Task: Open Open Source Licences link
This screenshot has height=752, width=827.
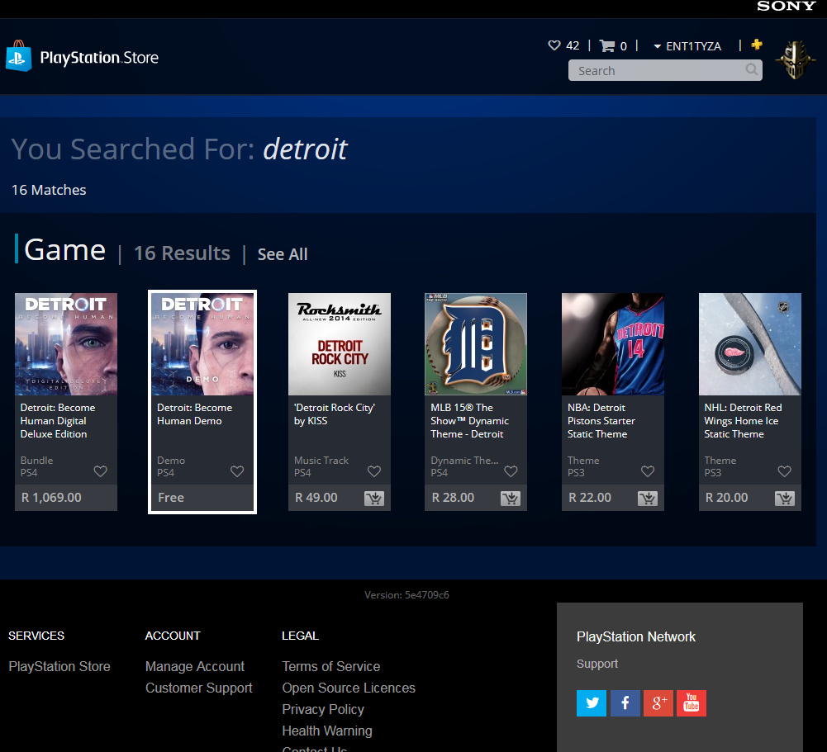Action: click(x=349, y=688)
